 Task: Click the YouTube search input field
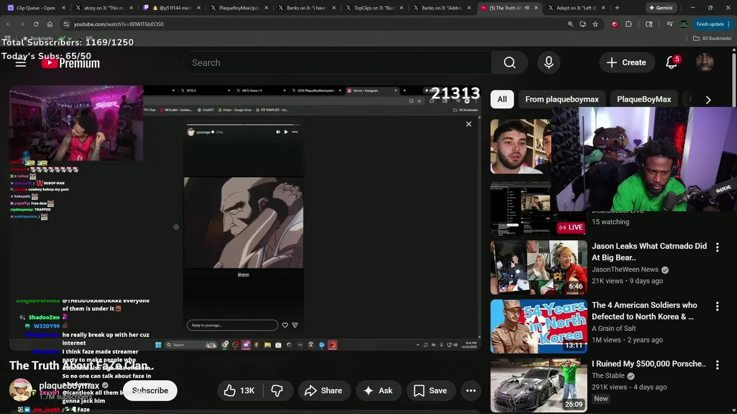click(x=337, y=63)
